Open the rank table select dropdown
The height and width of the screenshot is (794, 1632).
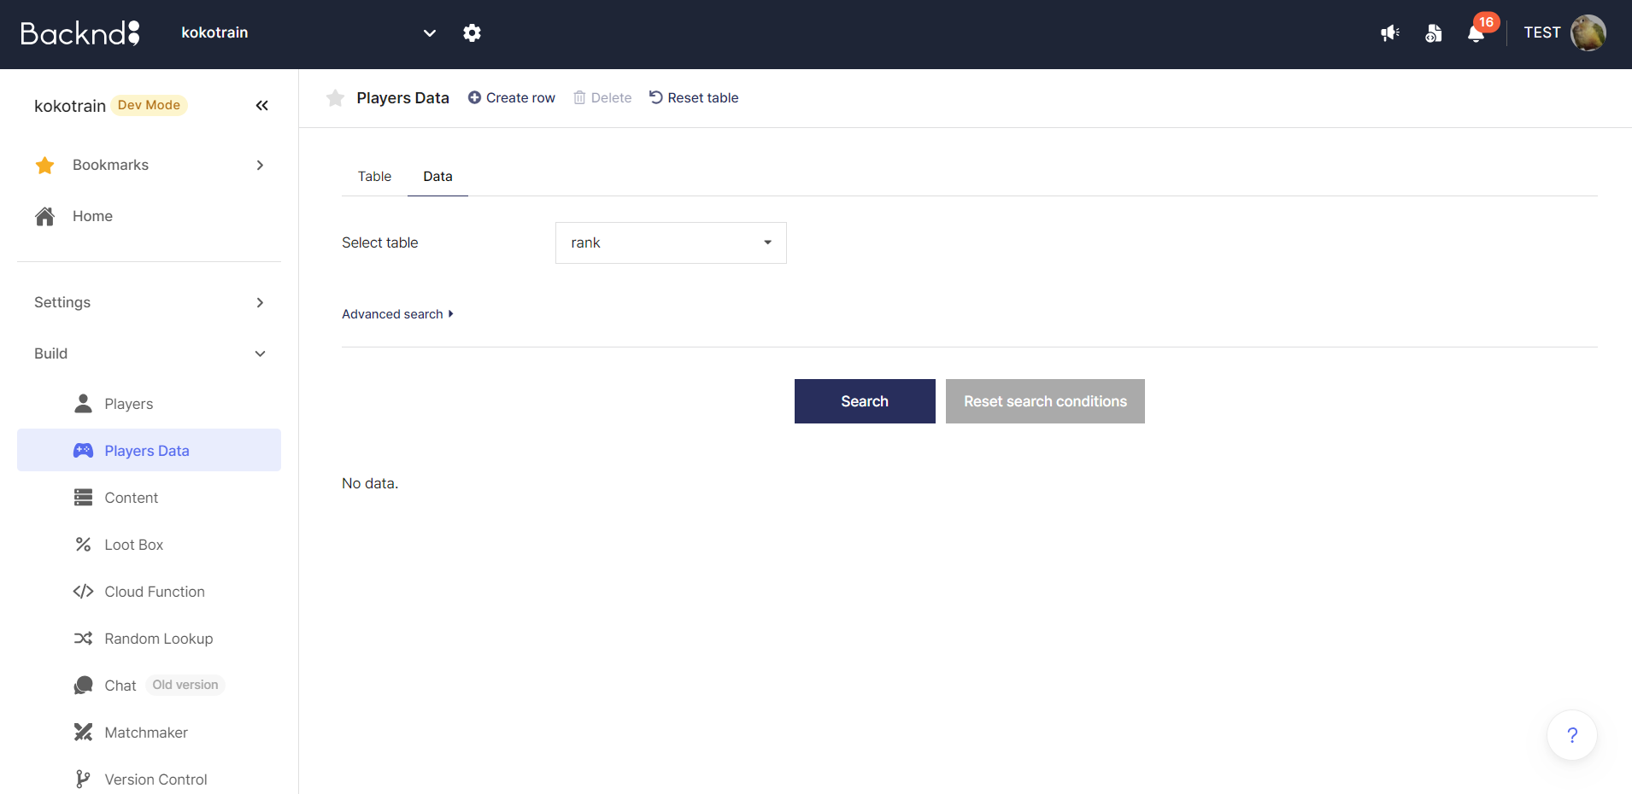pos(671,243)
